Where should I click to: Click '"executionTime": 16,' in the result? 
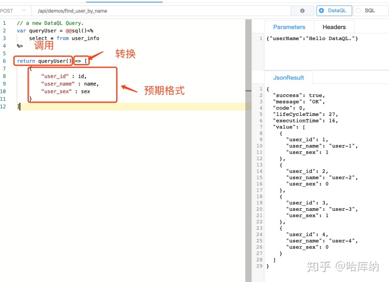[x=305, y=121]
